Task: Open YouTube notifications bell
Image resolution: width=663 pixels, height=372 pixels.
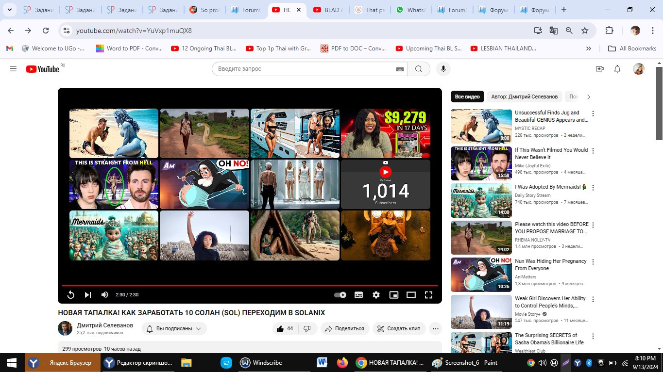Action: pos(617,69)
